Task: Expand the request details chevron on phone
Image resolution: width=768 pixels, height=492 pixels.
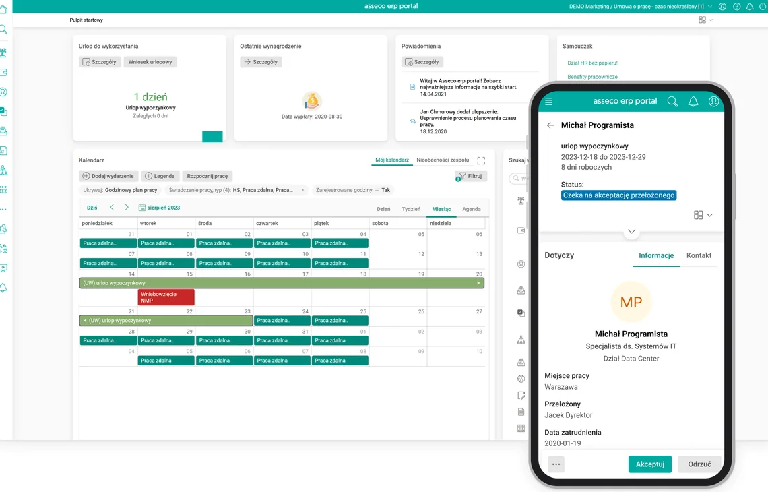Action: pyautogui.click(x=631, y=231)
